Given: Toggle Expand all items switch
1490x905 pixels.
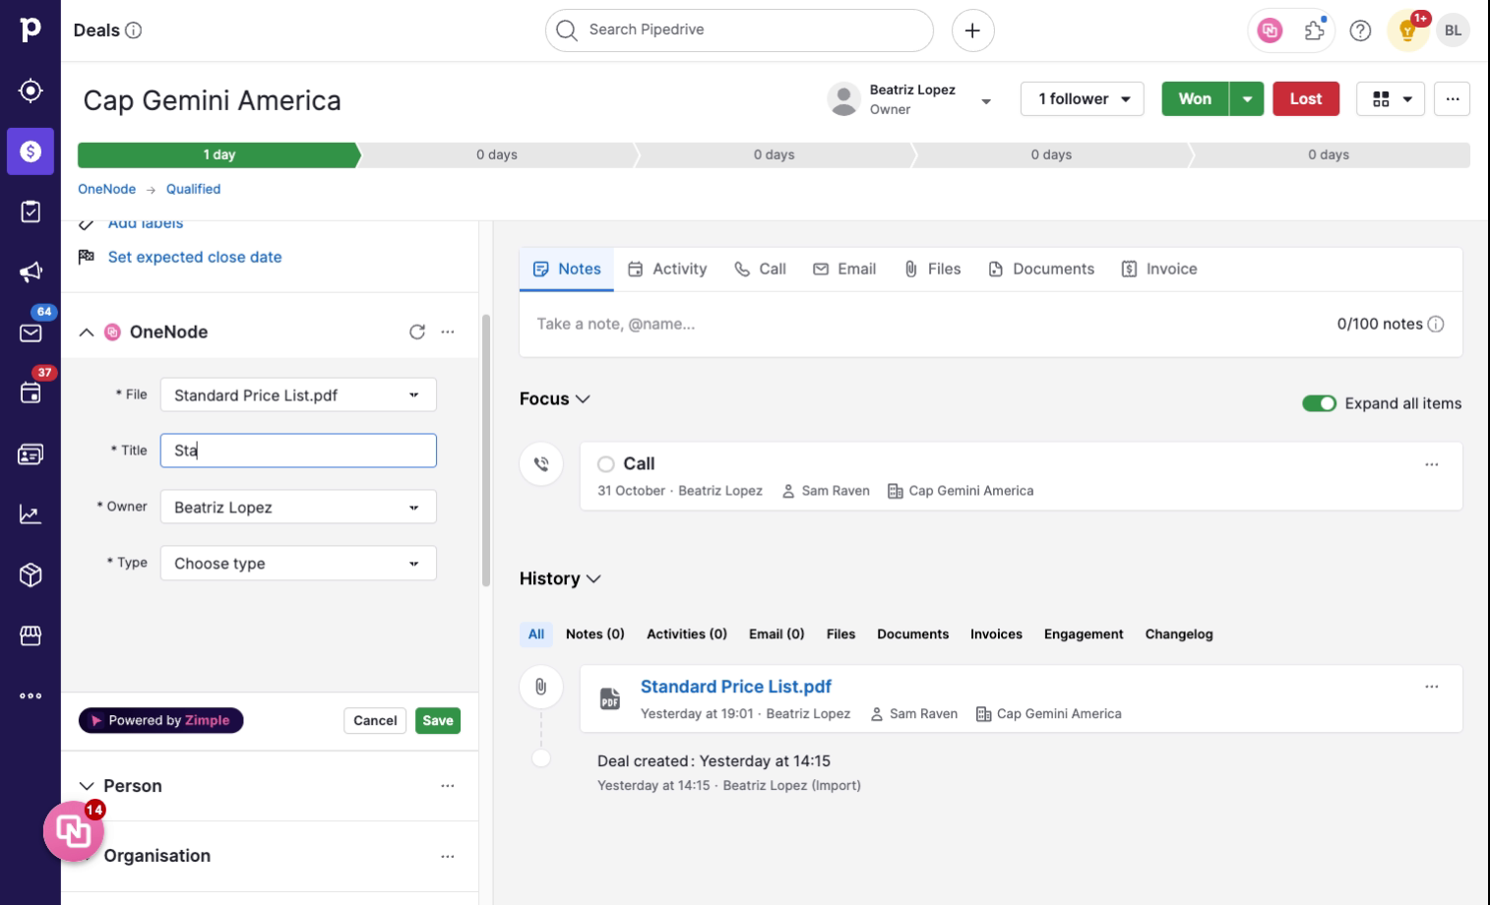Looking at the screenshot, I should point(1319,403).
